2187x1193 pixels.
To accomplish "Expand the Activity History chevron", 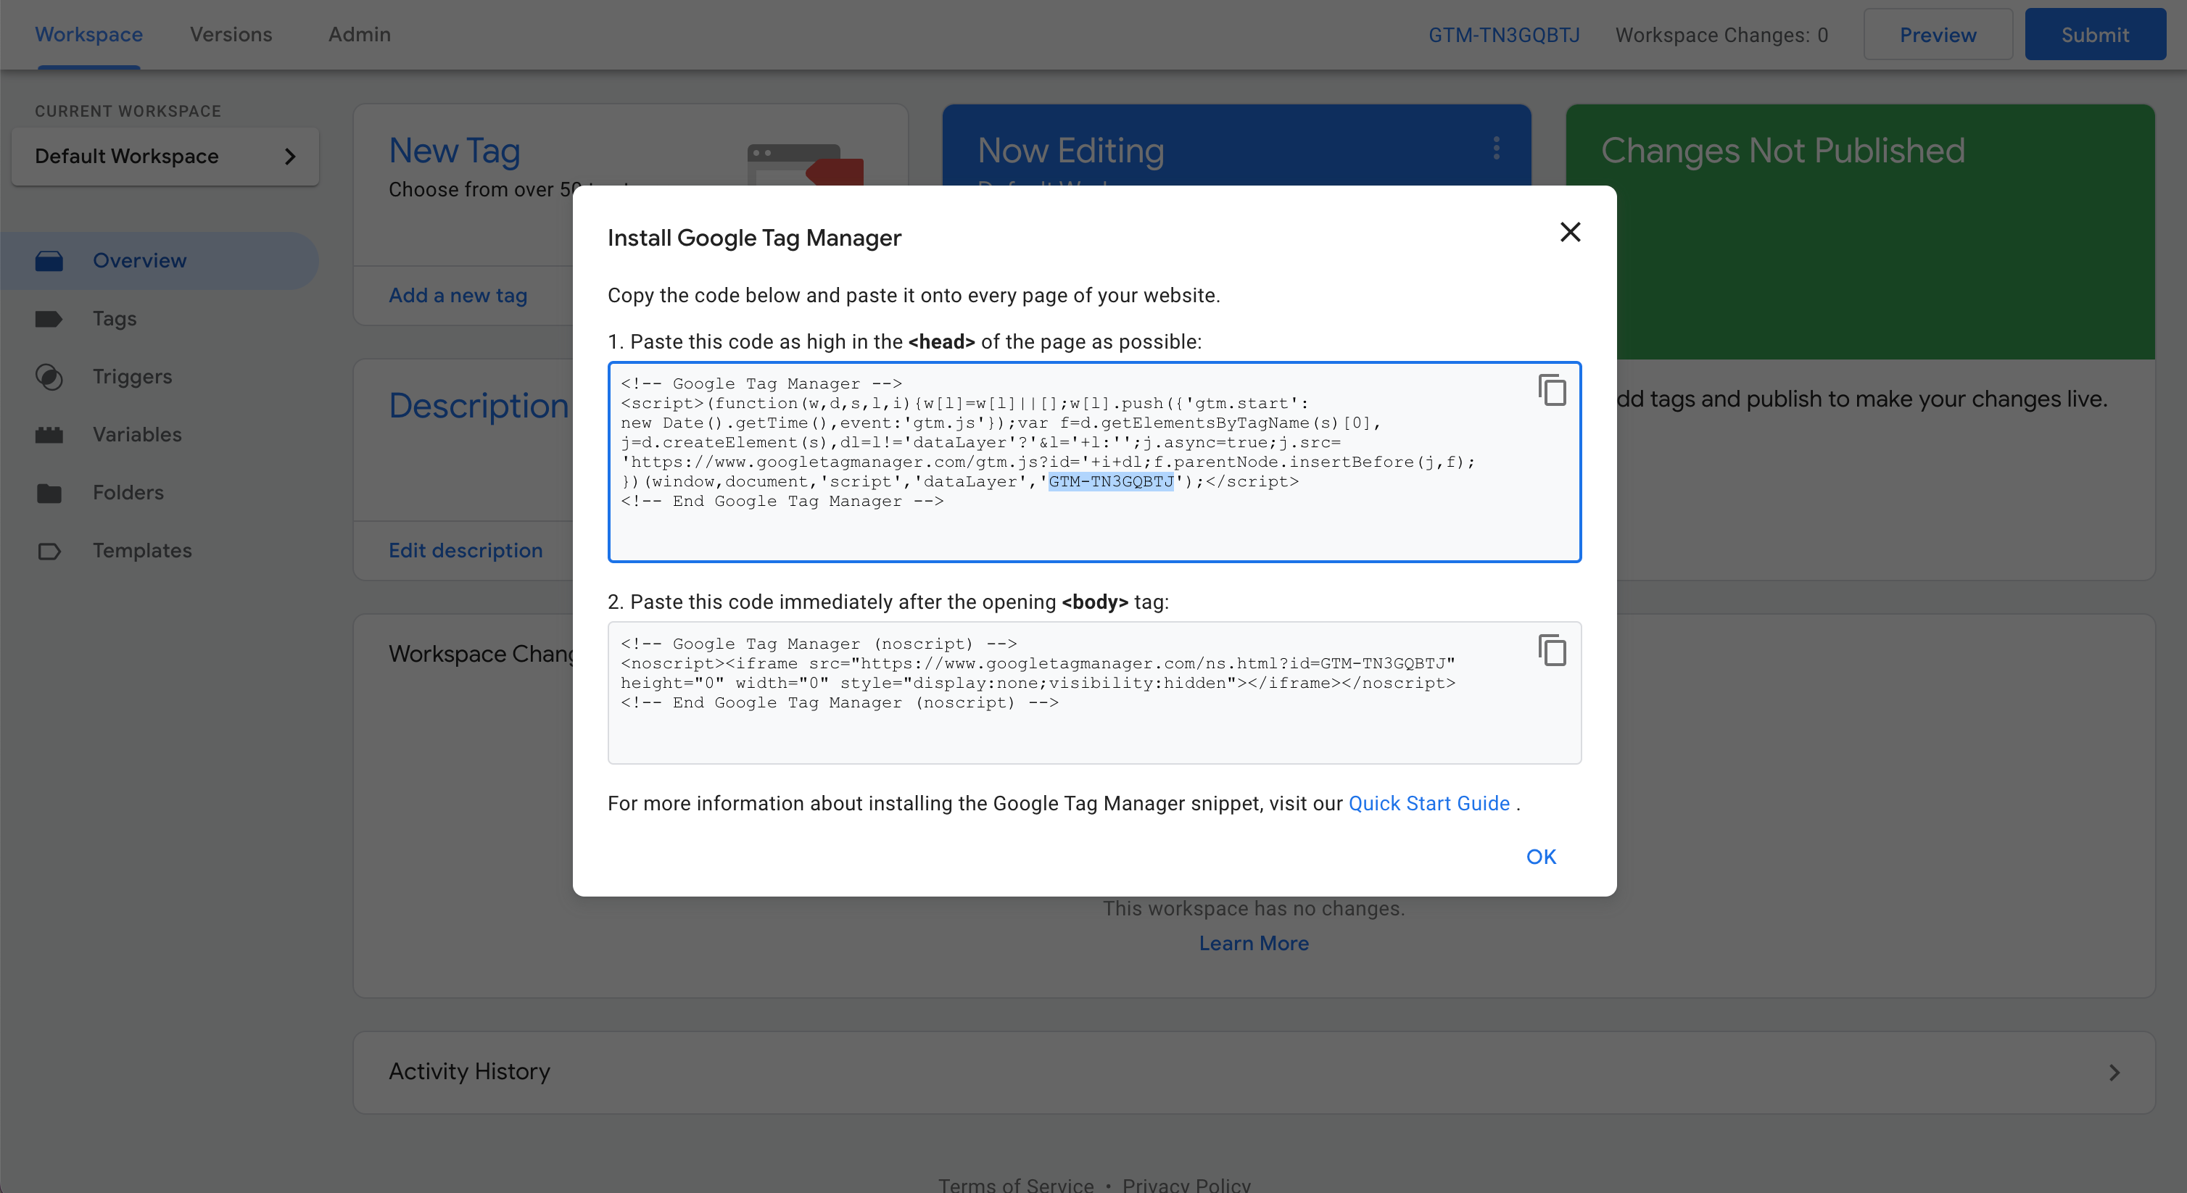I will (2114, 1073).
